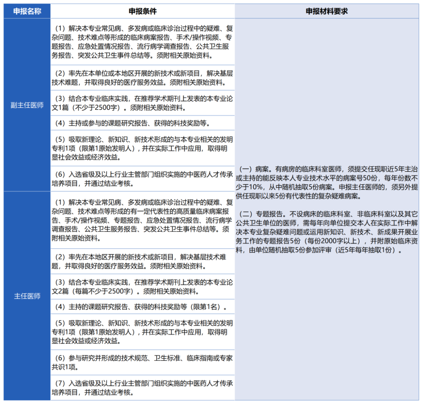Click 副主任医师 condition (3) 论文1篇
This screenshot has height=404, width=423.
tap(143, 103)
